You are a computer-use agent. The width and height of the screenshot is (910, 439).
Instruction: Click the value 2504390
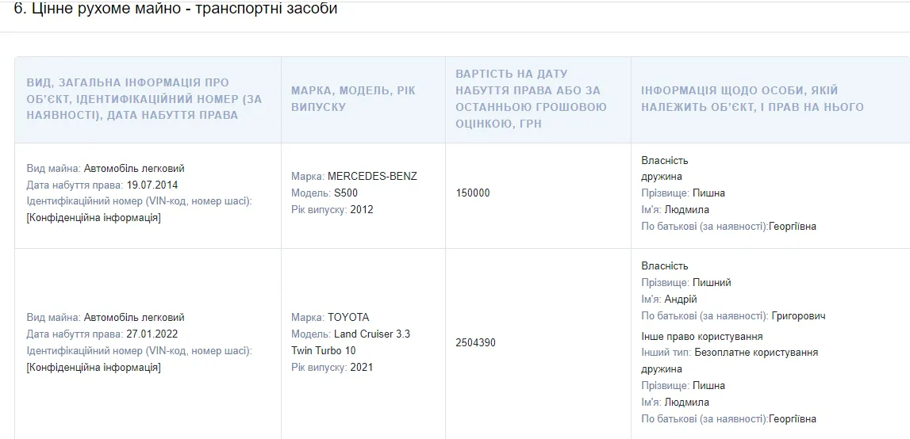(x=476, y=342)
